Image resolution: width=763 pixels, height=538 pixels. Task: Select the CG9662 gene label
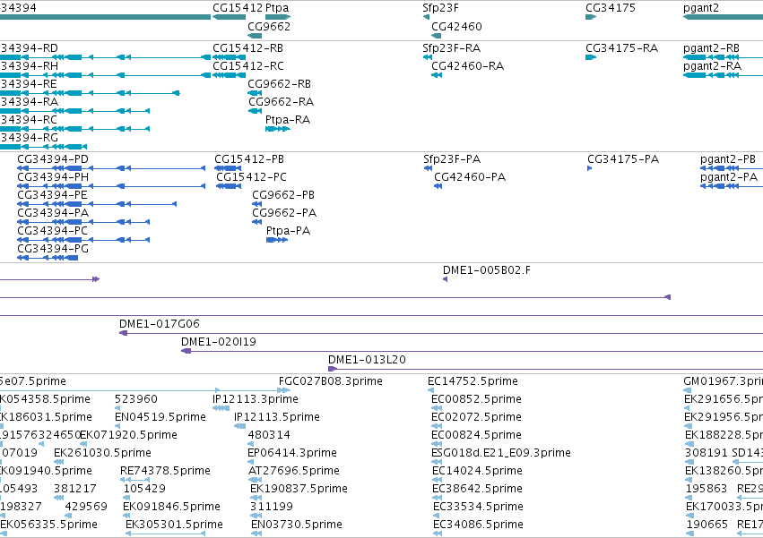coord(269,26)
